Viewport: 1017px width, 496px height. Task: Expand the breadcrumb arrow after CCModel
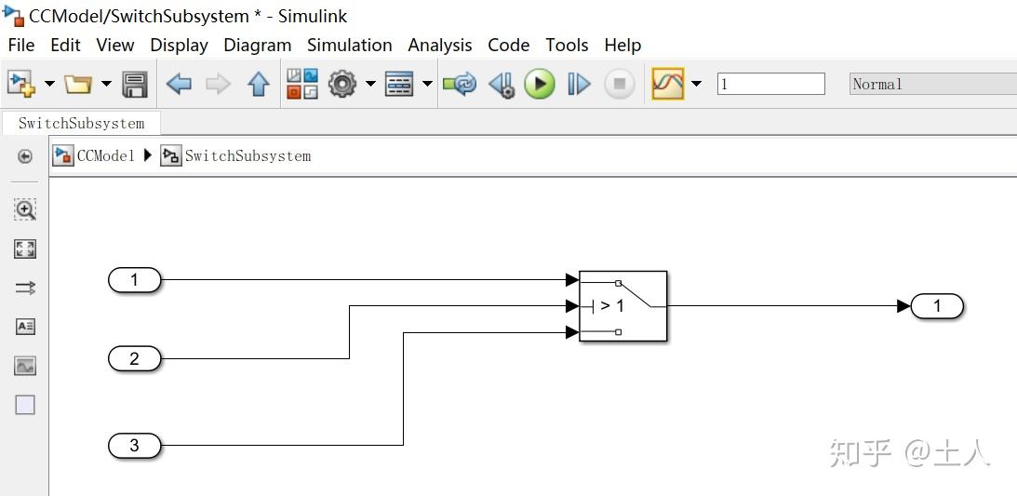click(x=147, y=155)
